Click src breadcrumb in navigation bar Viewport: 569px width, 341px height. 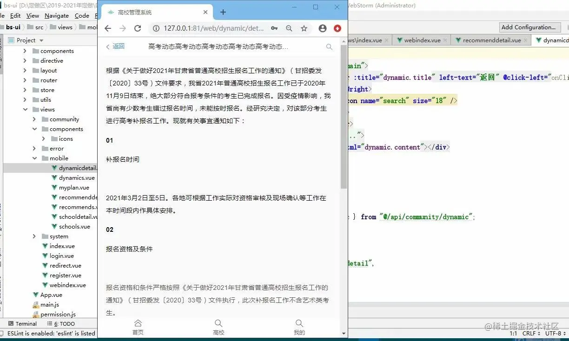(36, 27)
